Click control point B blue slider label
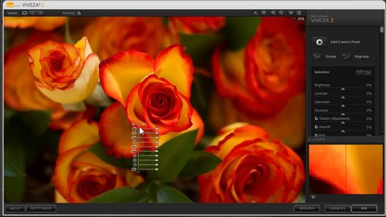The height and width of the screenshot is (217, 386). [x=134, y=165]
